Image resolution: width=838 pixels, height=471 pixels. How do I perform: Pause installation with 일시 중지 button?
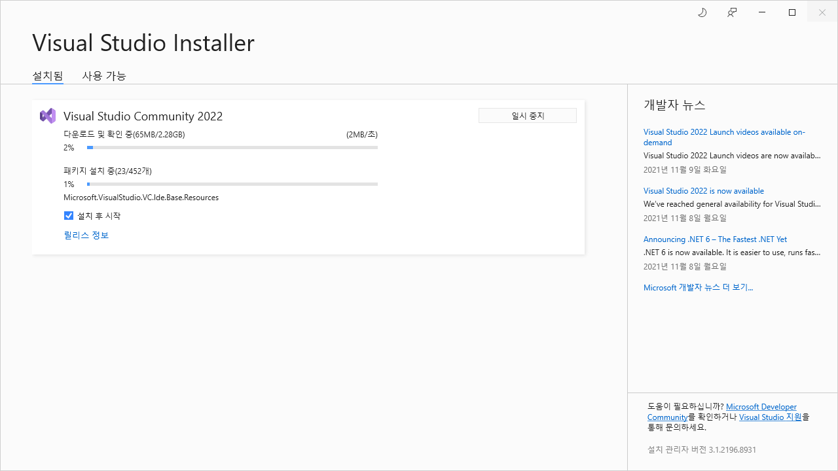click(x=528, y=116)
